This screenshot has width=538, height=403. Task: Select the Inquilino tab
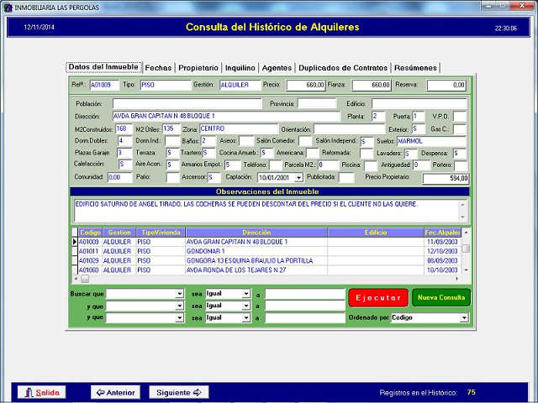240,68
